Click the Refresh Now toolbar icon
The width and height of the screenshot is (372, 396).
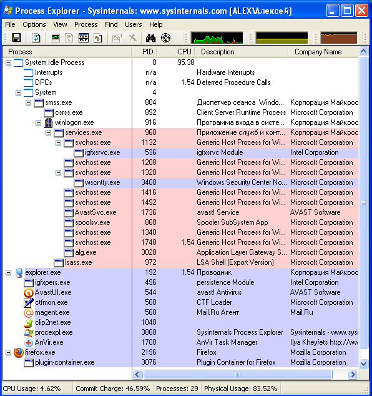[36, 38]
